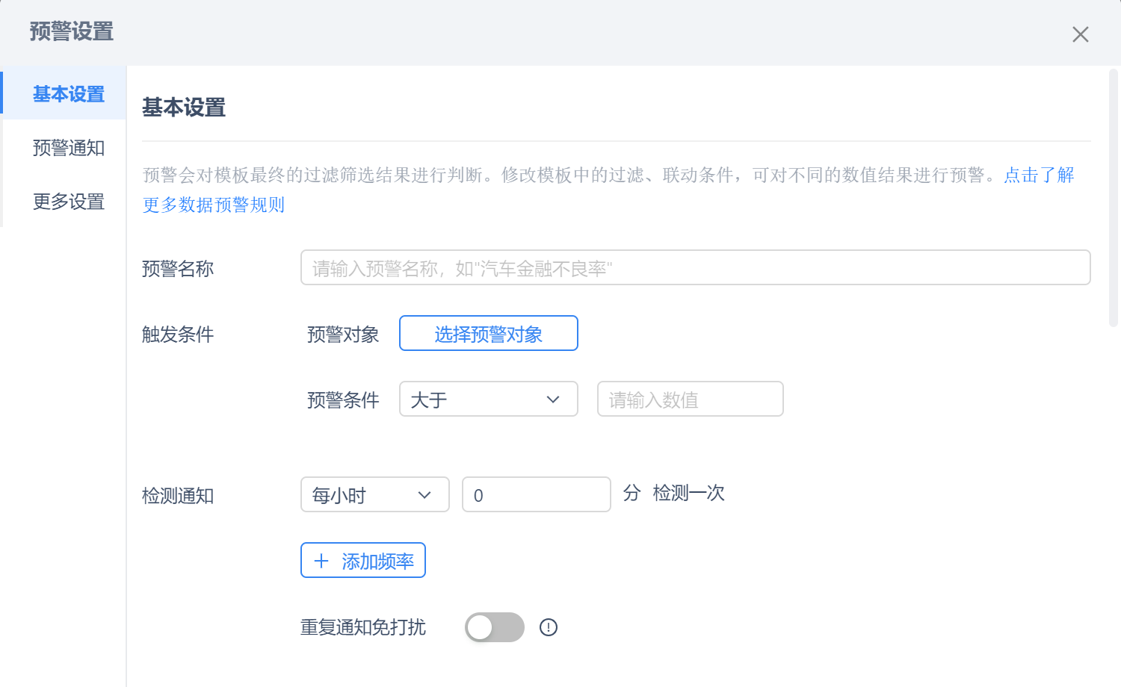Click the plus icon in 添加频率
Image resolution: width=1121 pixels, height=687 pixels.
[321, 561]
